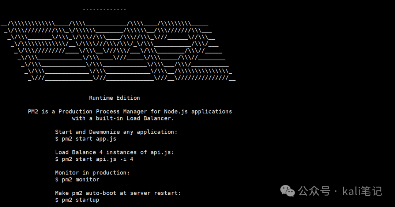Screen dimensions: 395x207
Task: Click the line "Start and Daemonize any application:"
Action: (x=116, y=132)
